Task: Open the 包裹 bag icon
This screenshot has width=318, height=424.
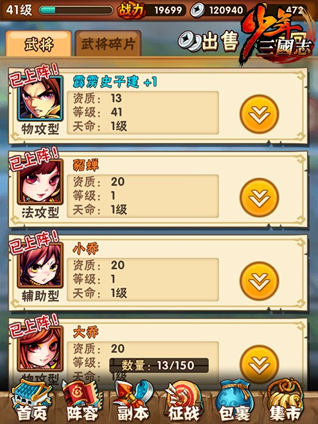Action: tap(234, 401)
